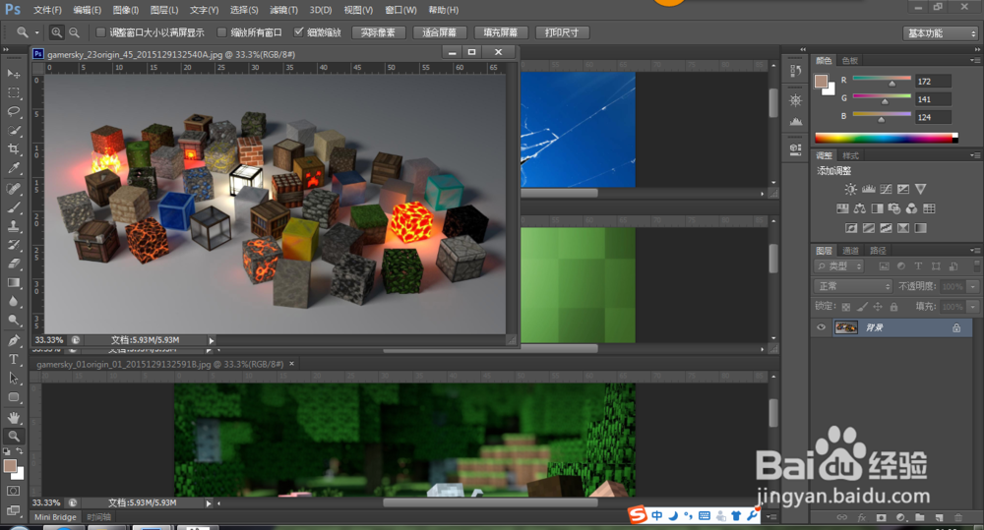Viewport: 984px width, 530px height.
Task: Toggle lock all in Layers panel
Action: pos(893,307)
